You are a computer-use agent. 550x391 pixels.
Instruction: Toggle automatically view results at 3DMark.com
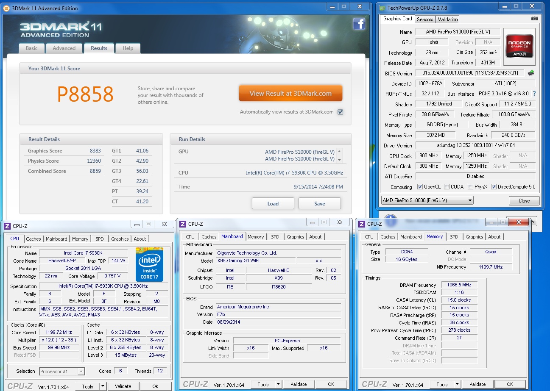340,112
